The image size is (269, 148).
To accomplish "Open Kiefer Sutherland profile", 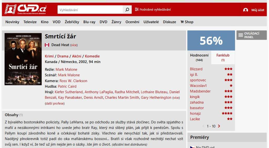I will (69, 92).
